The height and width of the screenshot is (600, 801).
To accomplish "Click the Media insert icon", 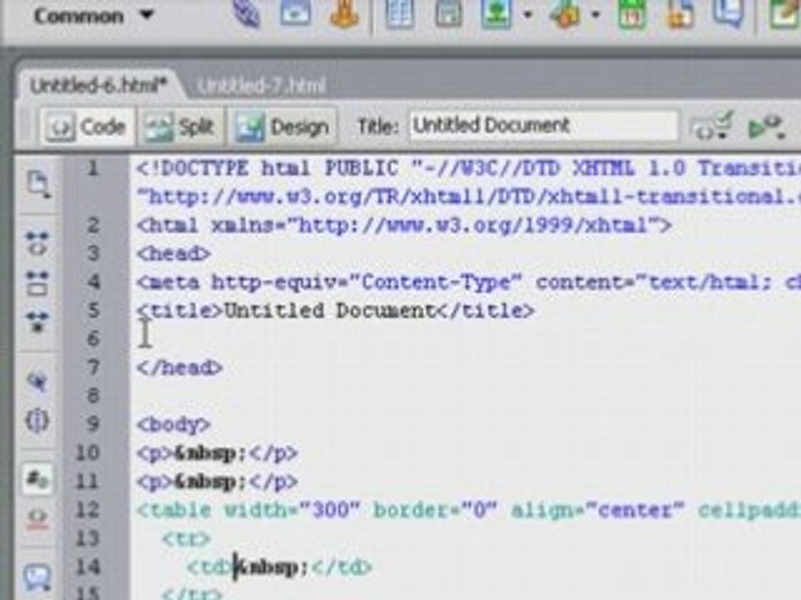I will (x=564, y=14).
